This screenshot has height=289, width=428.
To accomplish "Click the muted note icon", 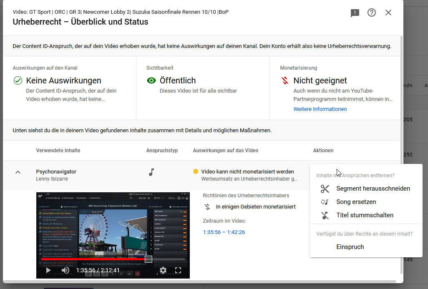I will tap(325, 215).
